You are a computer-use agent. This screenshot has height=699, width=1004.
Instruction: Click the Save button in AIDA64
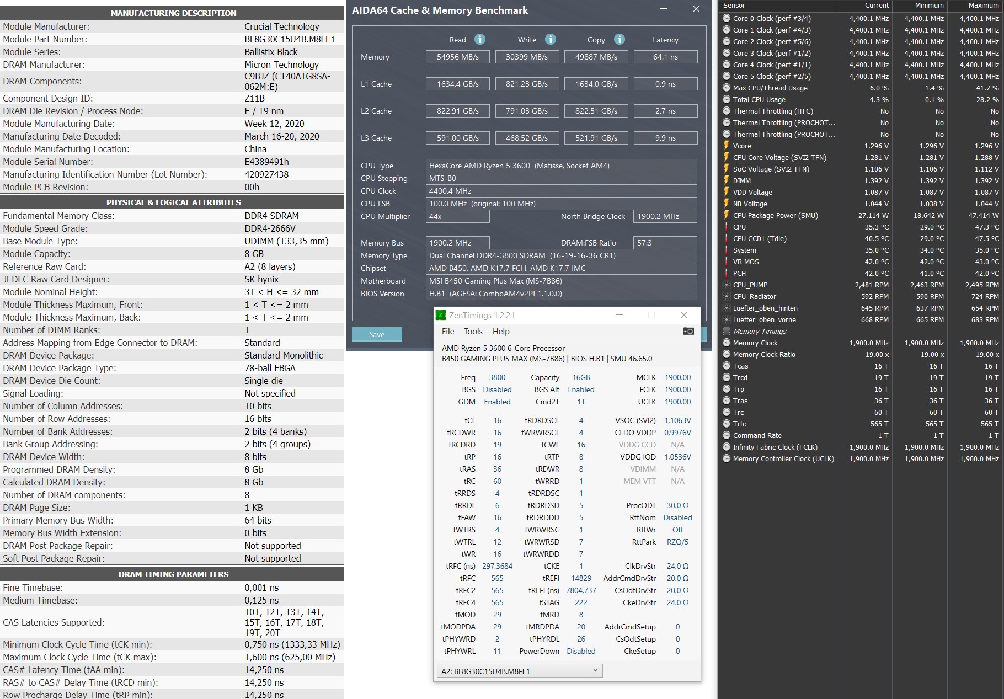pyautogui.click(x=377, y=334)
